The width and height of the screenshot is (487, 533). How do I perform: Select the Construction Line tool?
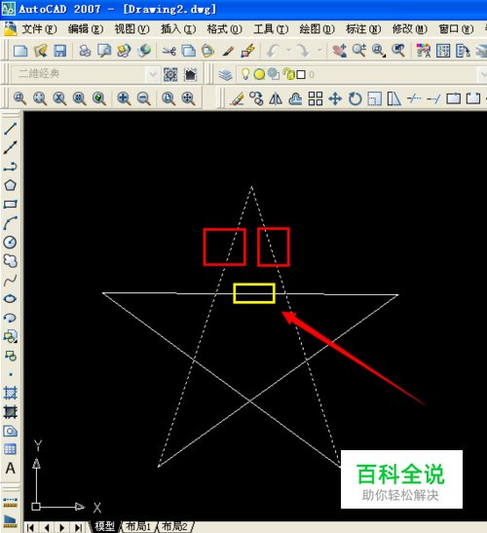[10, 147]
